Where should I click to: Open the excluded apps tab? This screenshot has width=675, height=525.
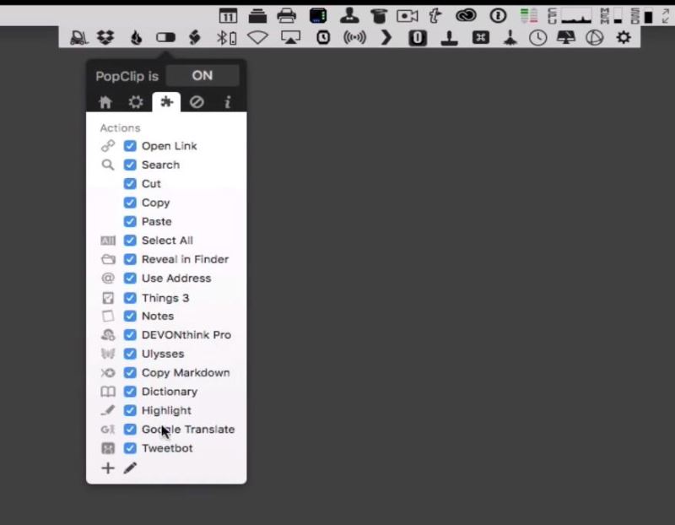click(197, 102)
